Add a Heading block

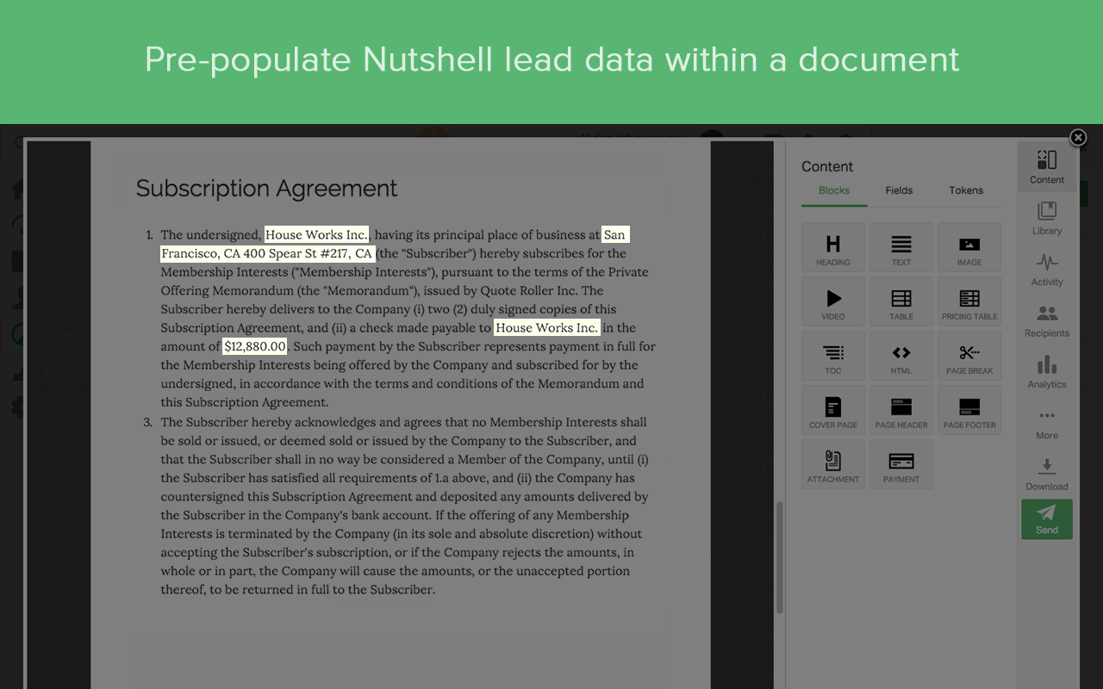(x=832, y=247)
